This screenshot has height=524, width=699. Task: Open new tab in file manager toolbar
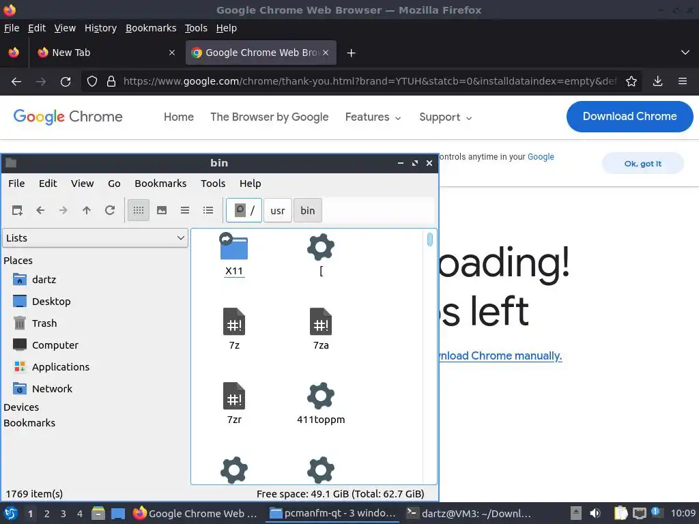click(17, 210)
